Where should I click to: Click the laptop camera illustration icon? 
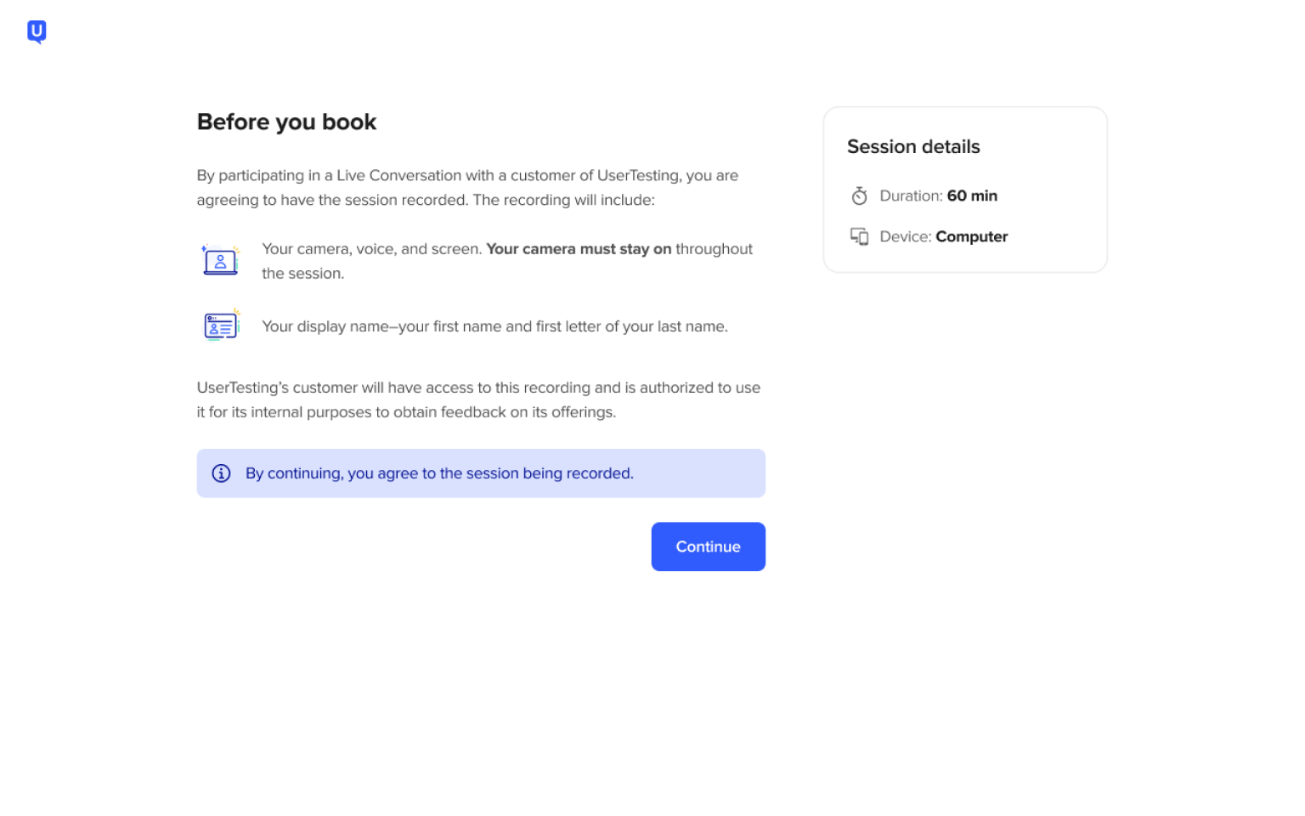[x=220, y=260]
